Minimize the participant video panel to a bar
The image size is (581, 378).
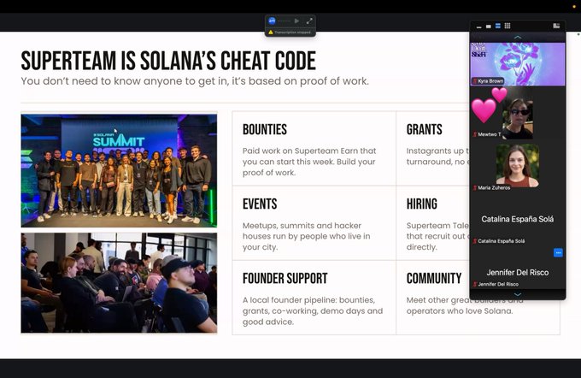point(479,27)
